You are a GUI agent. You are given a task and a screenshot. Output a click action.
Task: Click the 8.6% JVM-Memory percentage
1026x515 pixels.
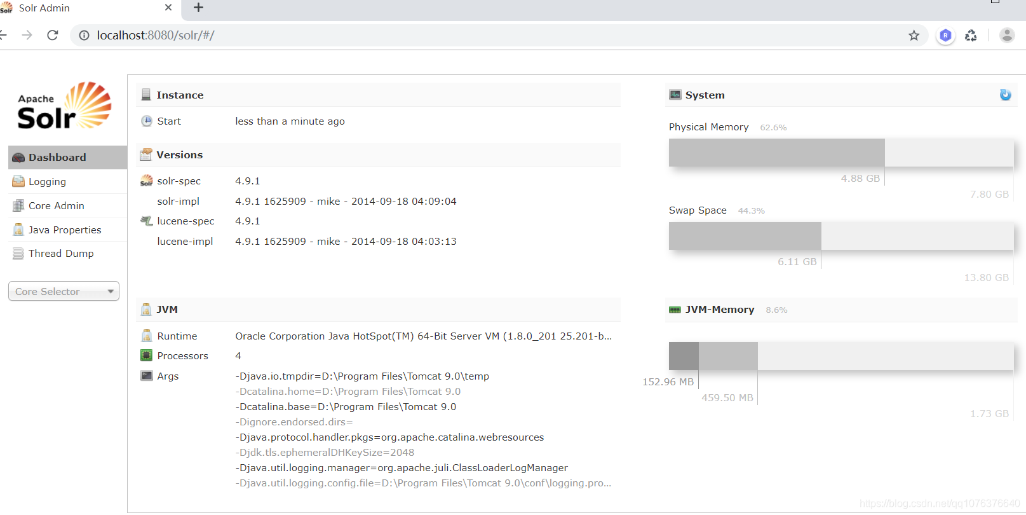tap(776, 310)
